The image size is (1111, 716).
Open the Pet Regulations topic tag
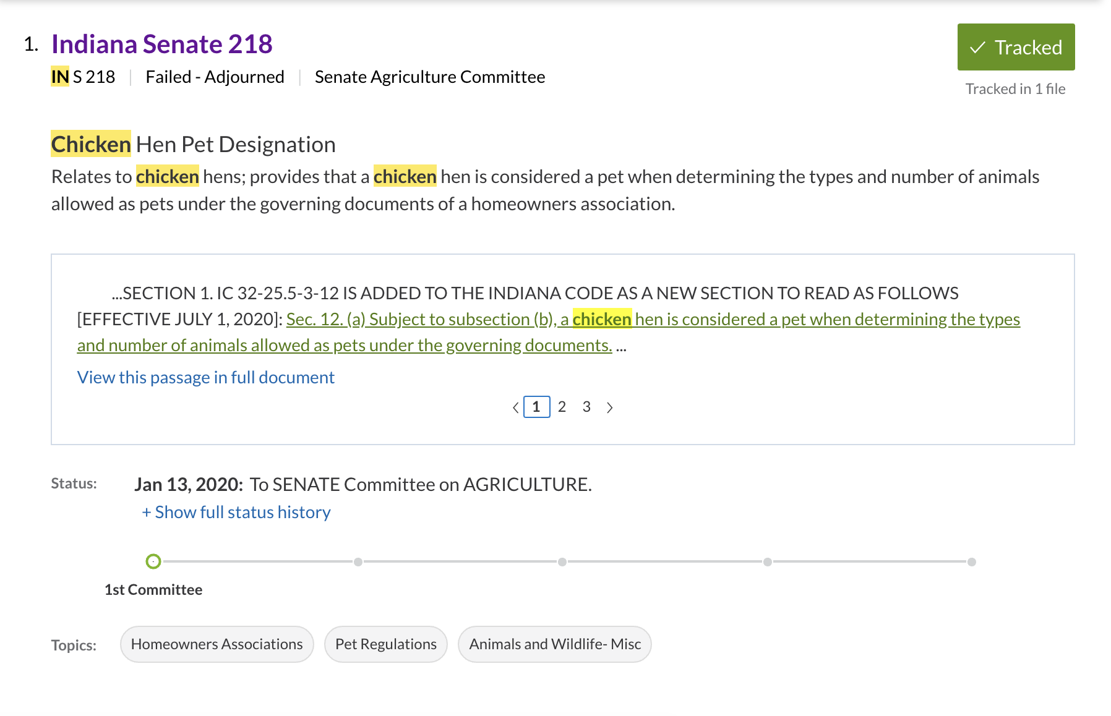385,644
